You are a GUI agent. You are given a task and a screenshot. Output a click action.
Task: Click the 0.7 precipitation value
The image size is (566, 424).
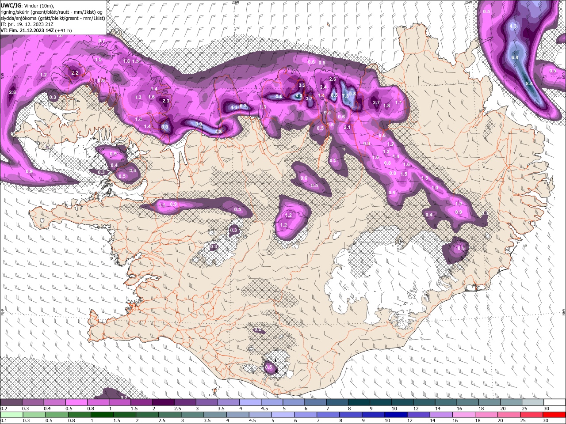coord(102,41)
